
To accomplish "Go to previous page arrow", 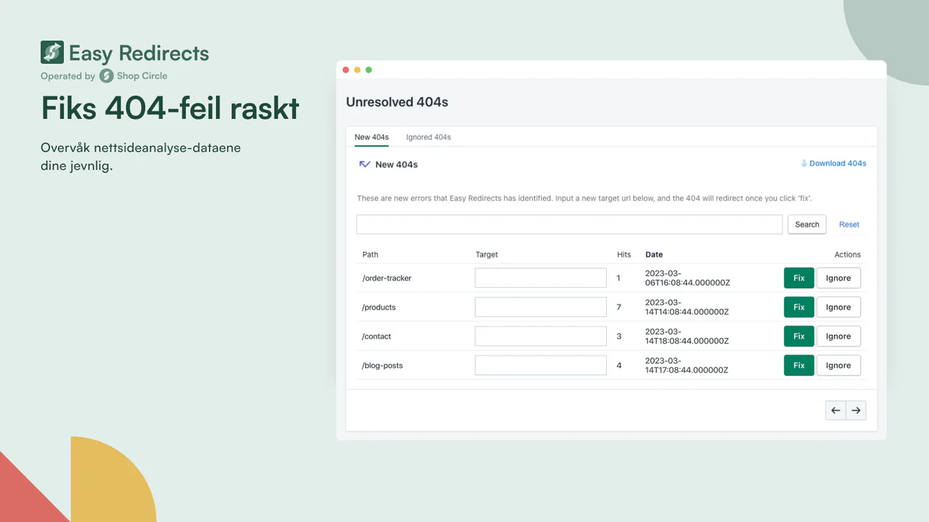I will click(835, 410).
